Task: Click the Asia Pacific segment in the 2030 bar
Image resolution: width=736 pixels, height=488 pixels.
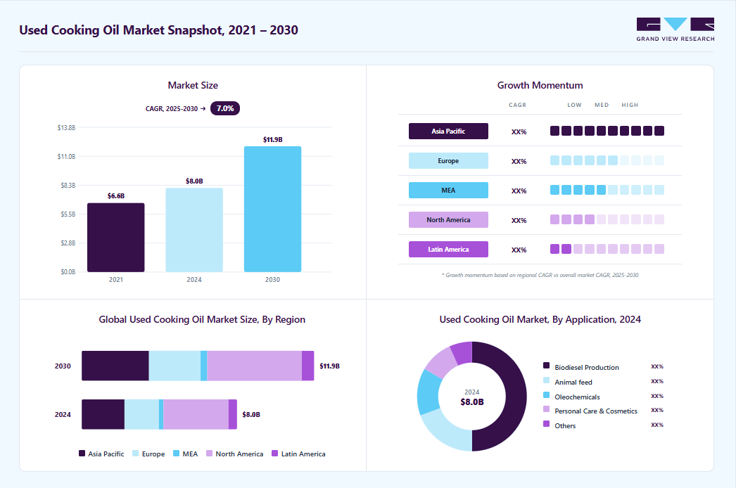Action: coord(115,366)
